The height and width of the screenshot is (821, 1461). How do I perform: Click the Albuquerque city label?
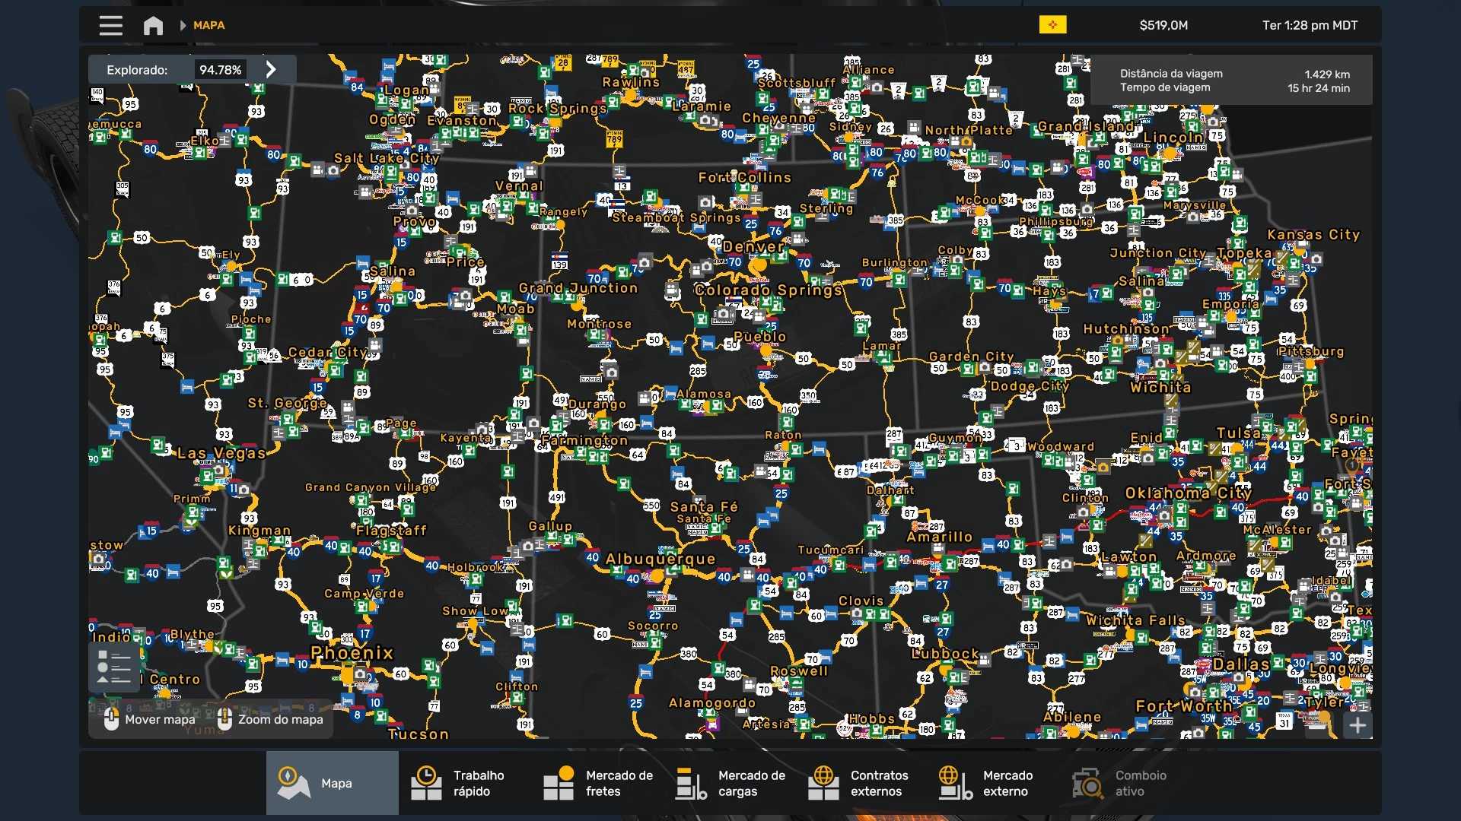click(660, 559)
